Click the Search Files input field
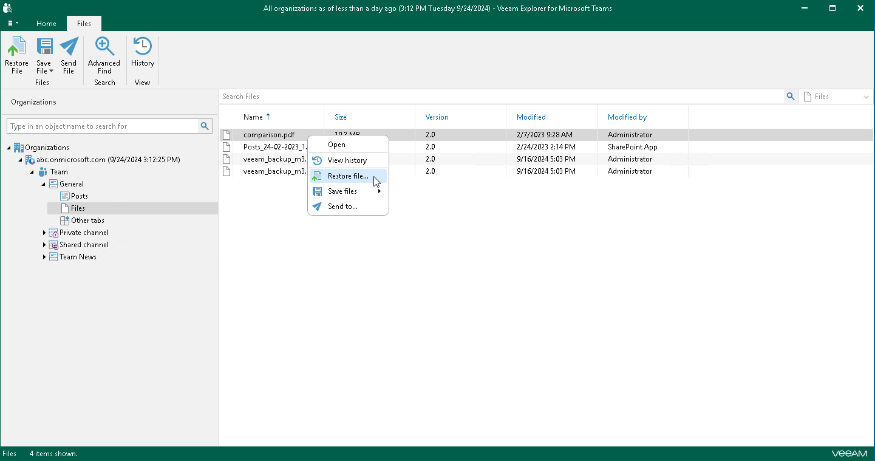This screenshot has height=461, width=875. 501,97
